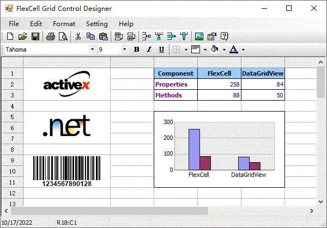Open the Setting menu
Image resolution: width=327 pixels, height=228 pixels.
point(97,24)
